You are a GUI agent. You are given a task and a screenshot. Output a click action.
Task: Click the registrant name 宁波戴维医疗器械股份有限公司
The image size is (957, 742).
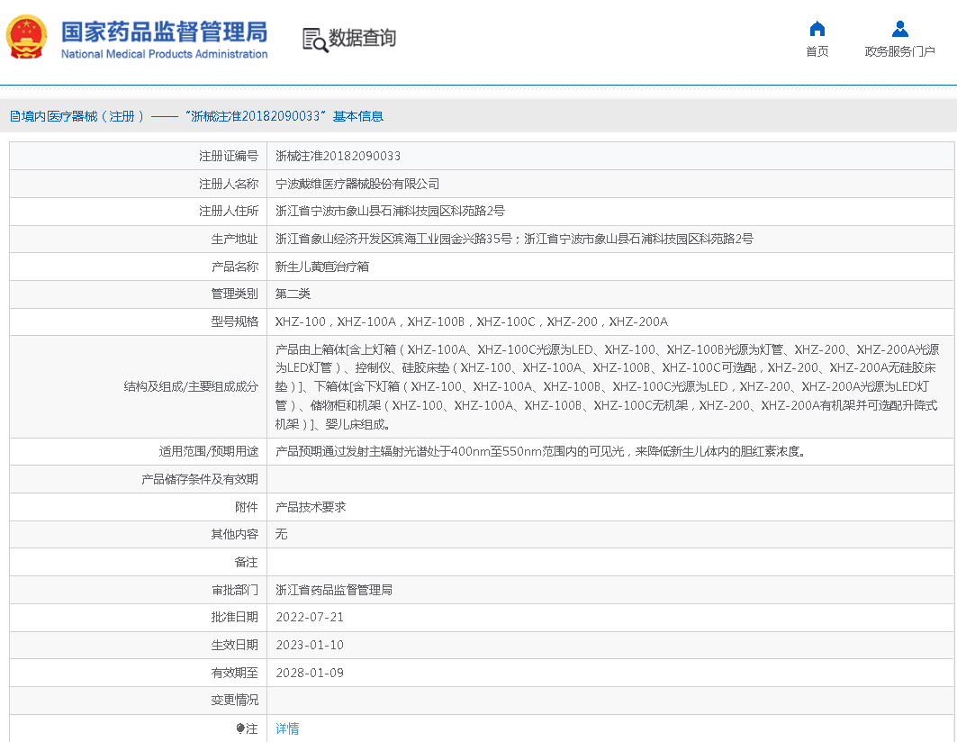pos(357,184)
